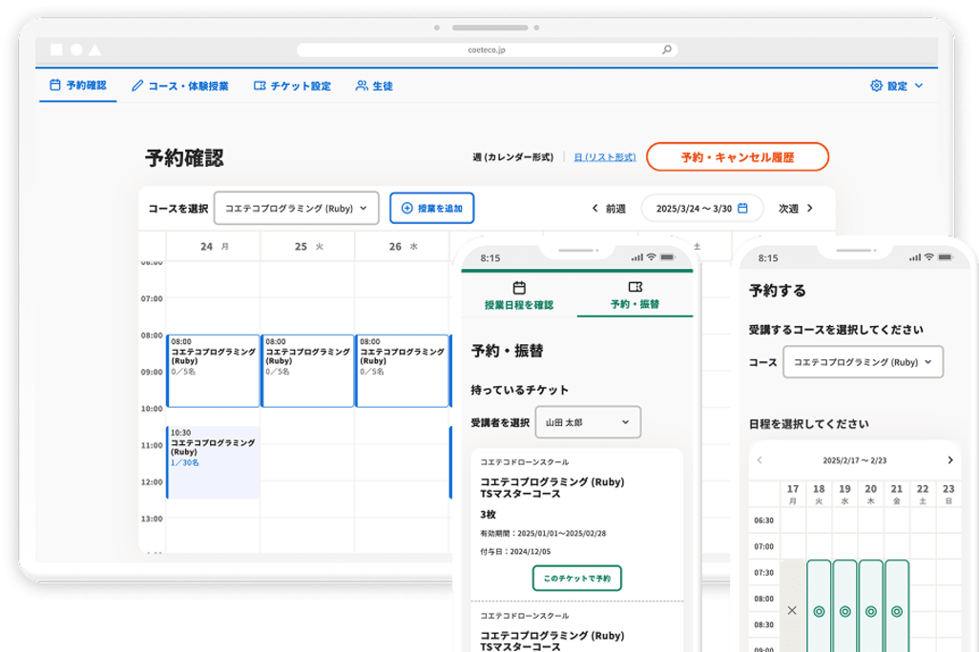
Task: Switch to the 予約確認 tab
Action: point(76,86)
